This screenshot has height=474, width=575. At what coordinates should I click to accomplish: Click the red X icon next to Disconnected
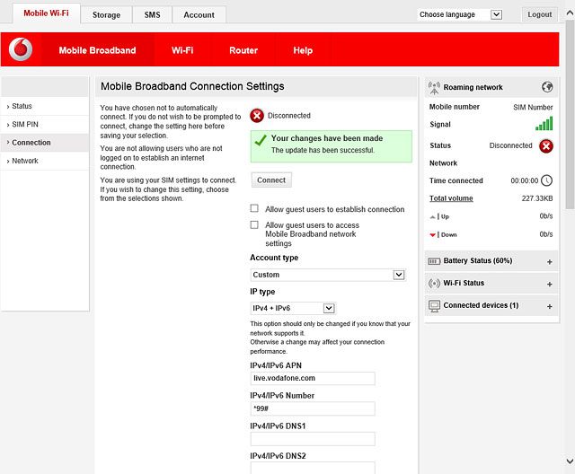pyautogui.click(x=257, y=116)
